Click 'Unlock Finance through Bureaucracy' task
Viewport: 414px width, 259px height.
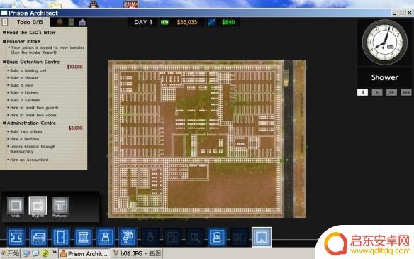click(33, 149)
